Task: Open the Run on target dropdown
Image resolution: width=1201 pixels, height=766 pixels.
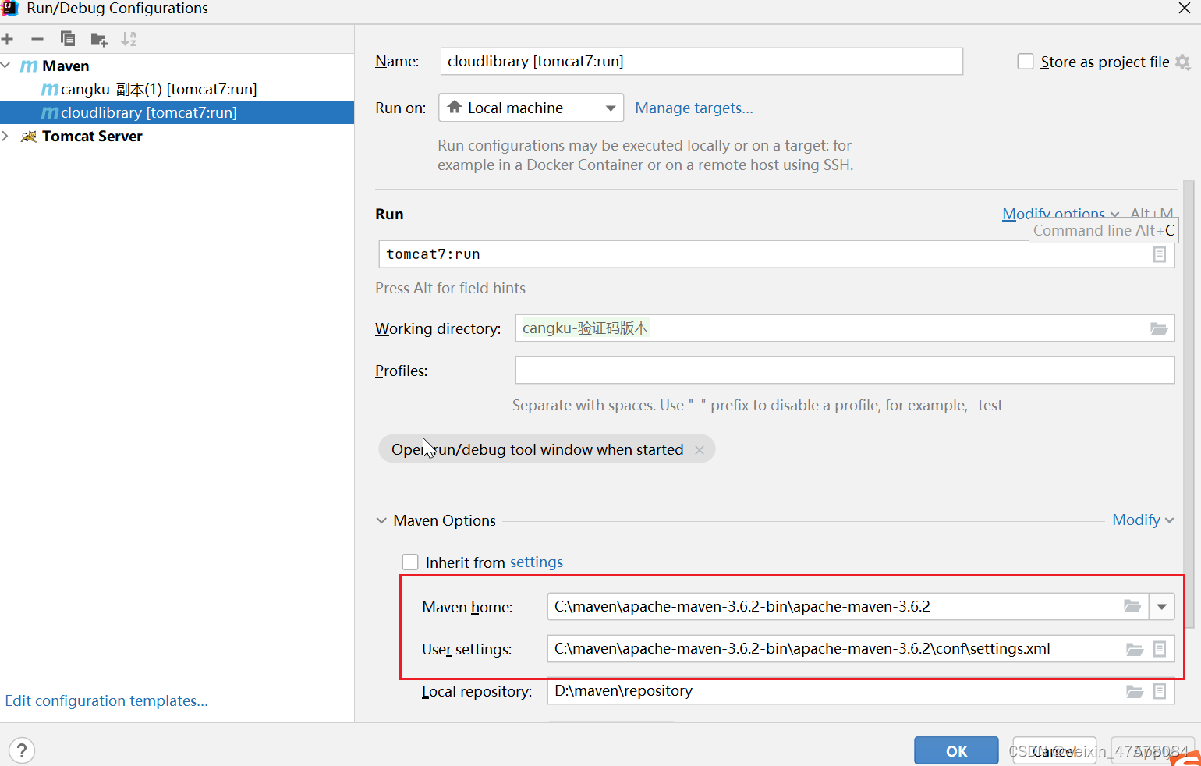Action: [611, 108]
